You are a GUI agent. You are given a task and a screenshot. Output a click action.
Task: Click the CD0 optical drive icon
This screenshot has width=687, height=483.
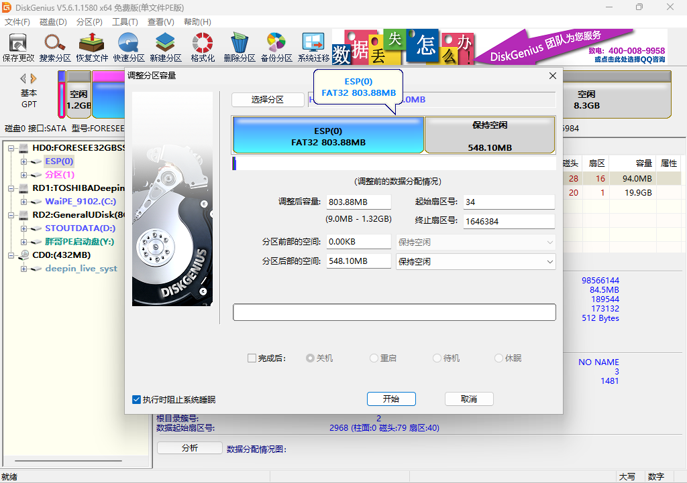tap(23, 255)
